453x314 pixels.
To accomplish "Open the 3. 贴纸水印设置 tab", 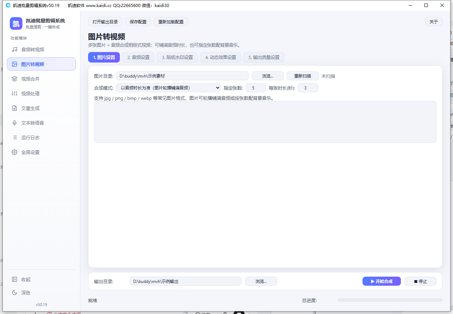I will [x=177, y=57].
